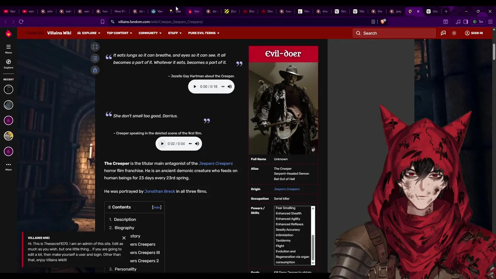Open the yellow cartoon recent wiki icon
The width and height of the screenshot is (496, 279).
(x=9, y=136)
